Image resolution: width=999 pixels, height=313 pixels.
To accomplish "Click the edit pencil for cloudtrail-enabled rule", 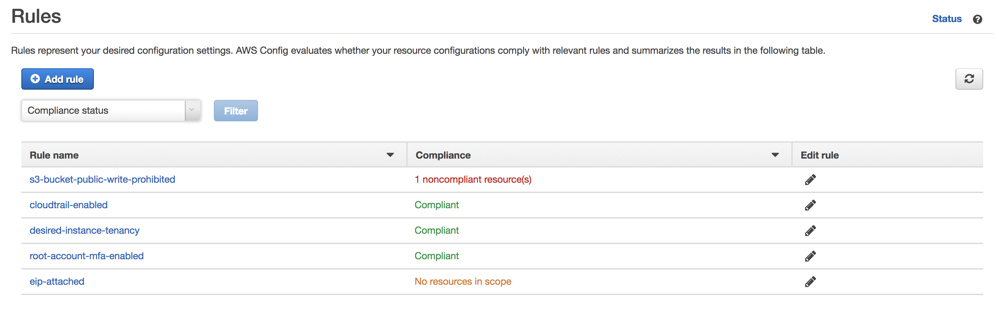I will (x=810, y=205).
